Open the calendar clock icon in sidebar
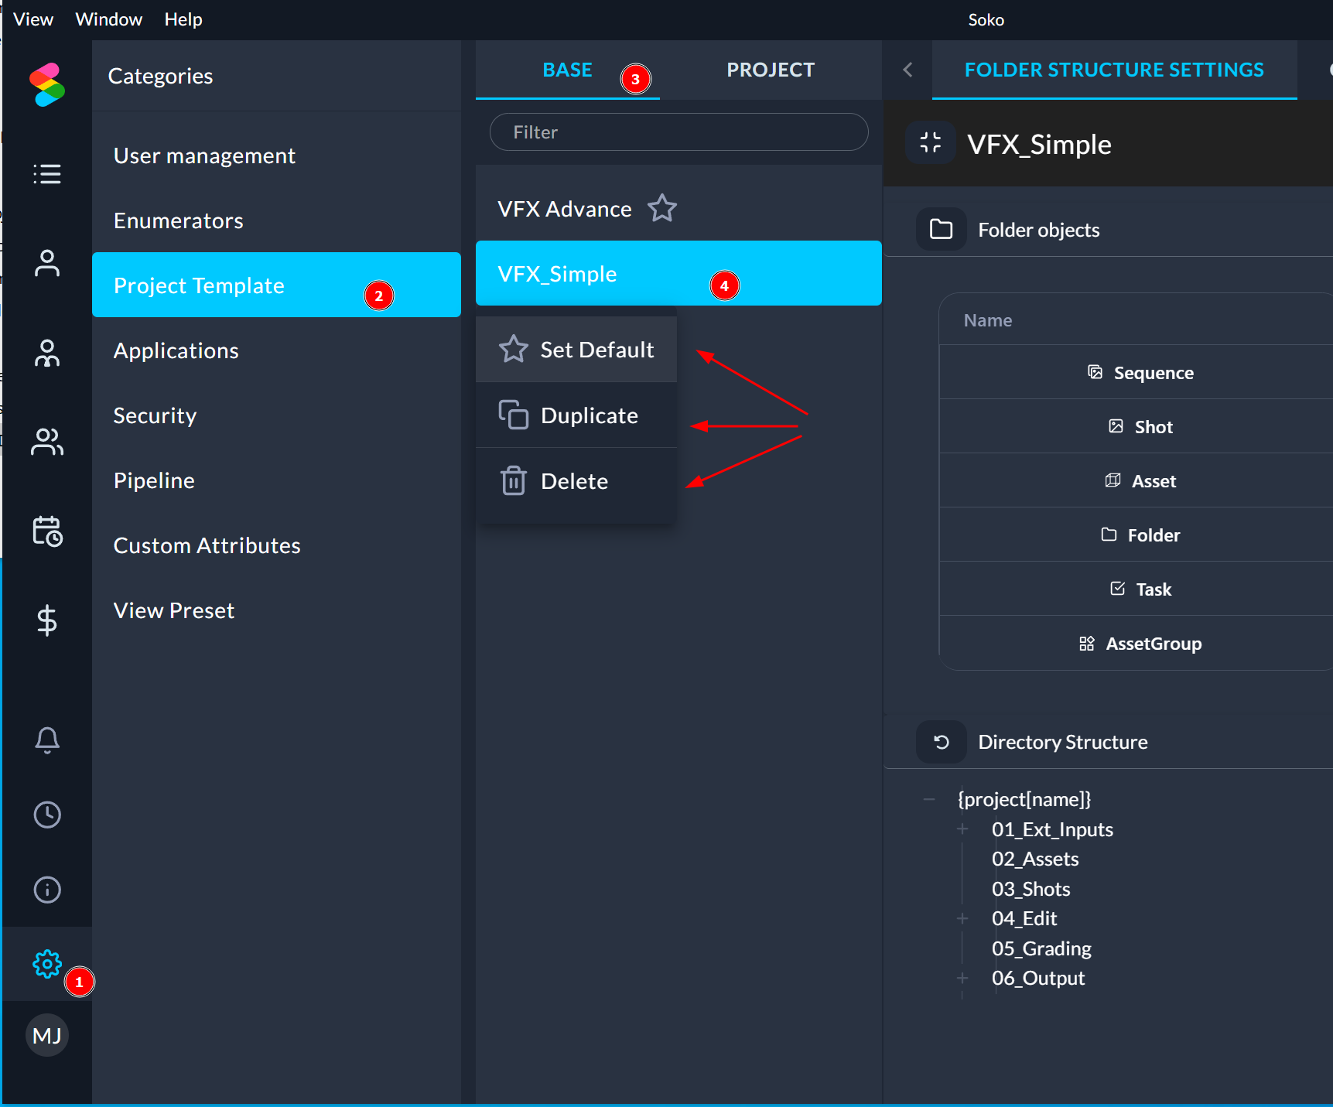 pyautogui.click(x=47, y=531)
